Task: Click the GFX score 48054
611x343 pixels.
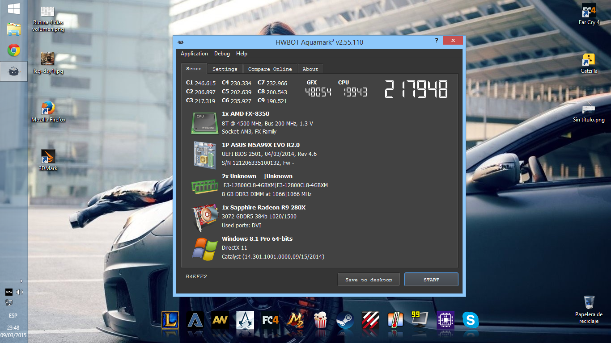Action: click(x=318, y=92)
